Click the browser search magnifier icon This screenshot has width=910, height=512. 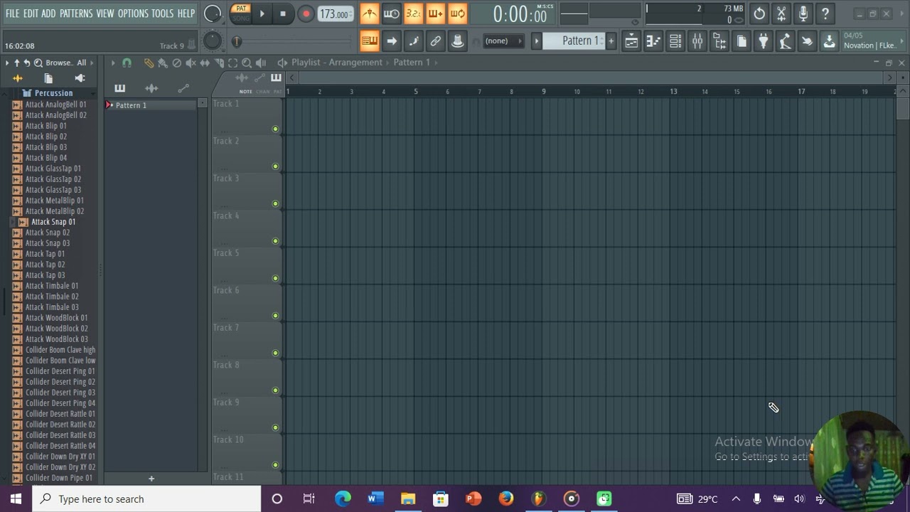[x=38, y=63]
